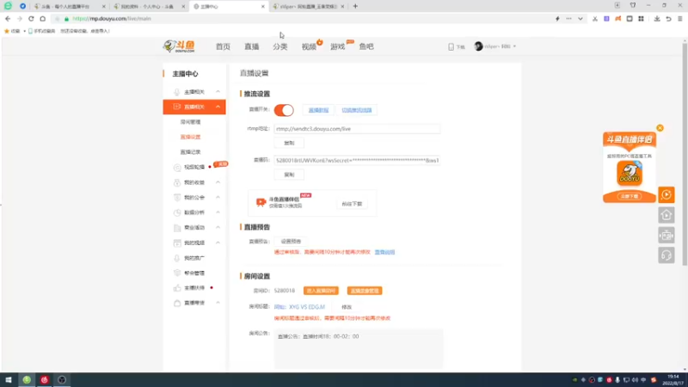Click the lightning bolt icon in address bar

[557, 18]
